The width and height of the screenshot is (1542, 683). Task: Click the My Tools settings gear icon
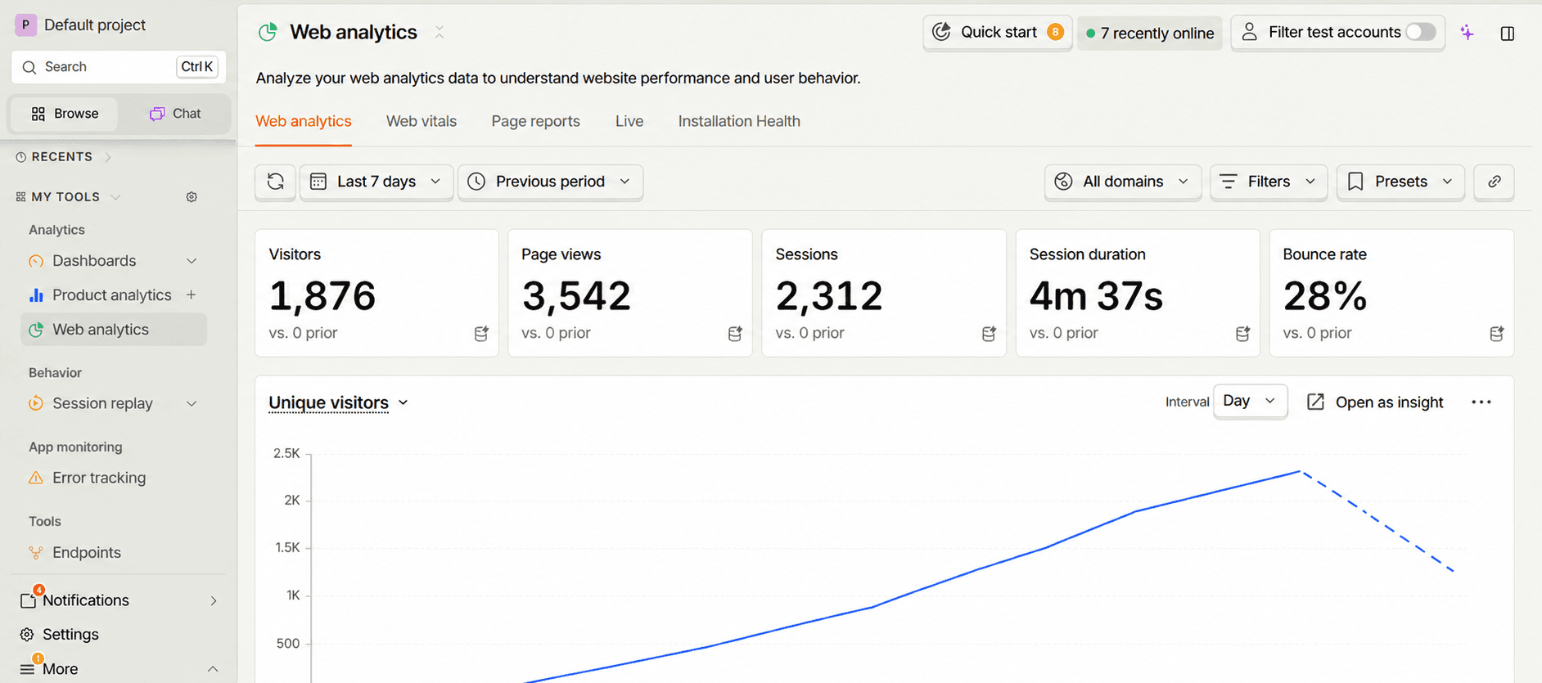point(192,197)
